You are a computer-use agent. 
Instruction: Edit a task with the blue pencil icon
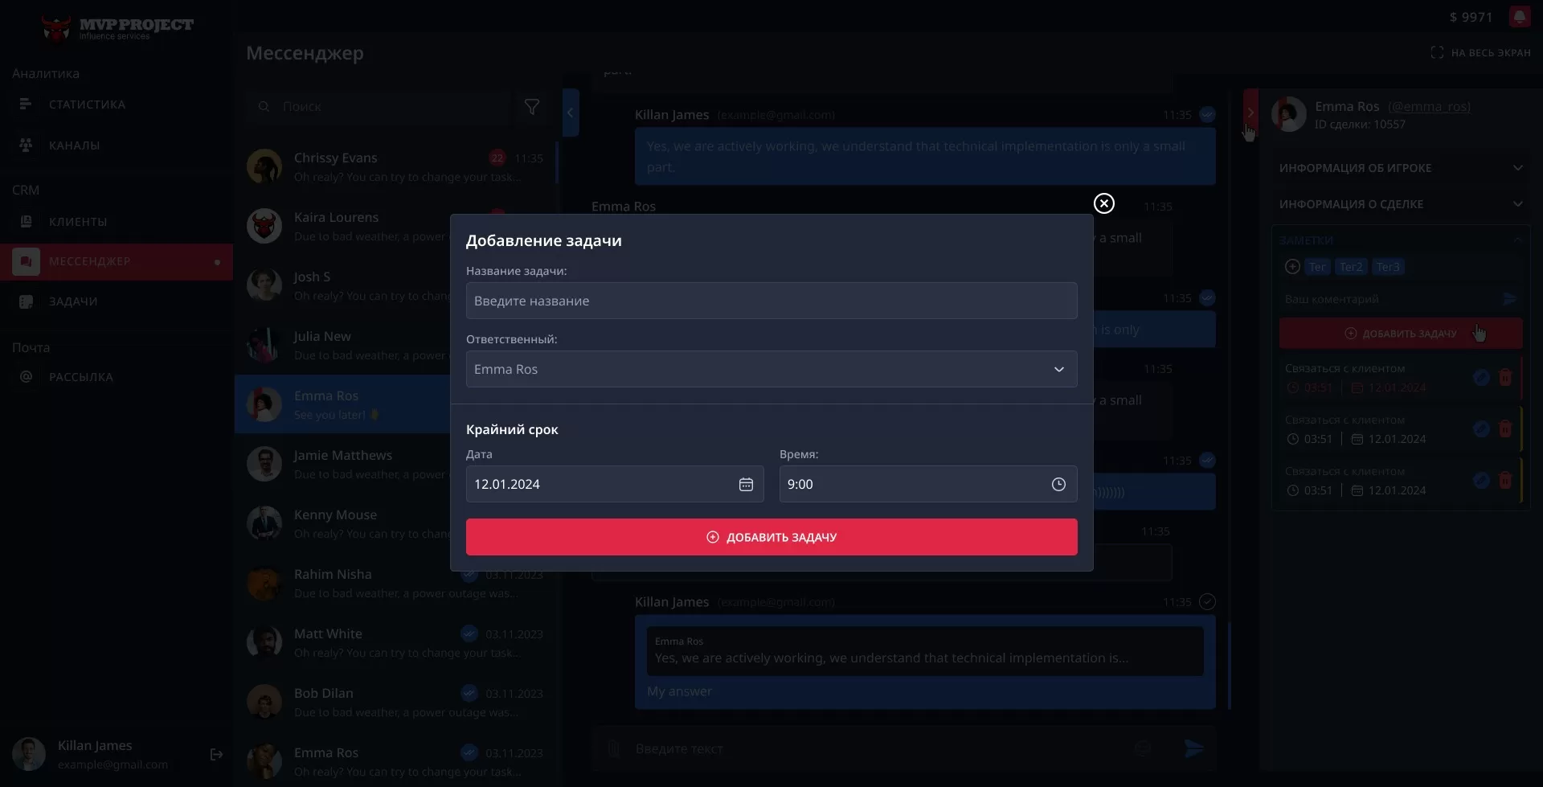pyautogui.click(x=1480, y=377)
